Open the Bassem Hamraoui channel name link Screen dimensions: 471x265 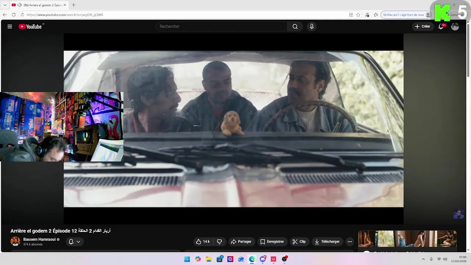coord(39,239)
